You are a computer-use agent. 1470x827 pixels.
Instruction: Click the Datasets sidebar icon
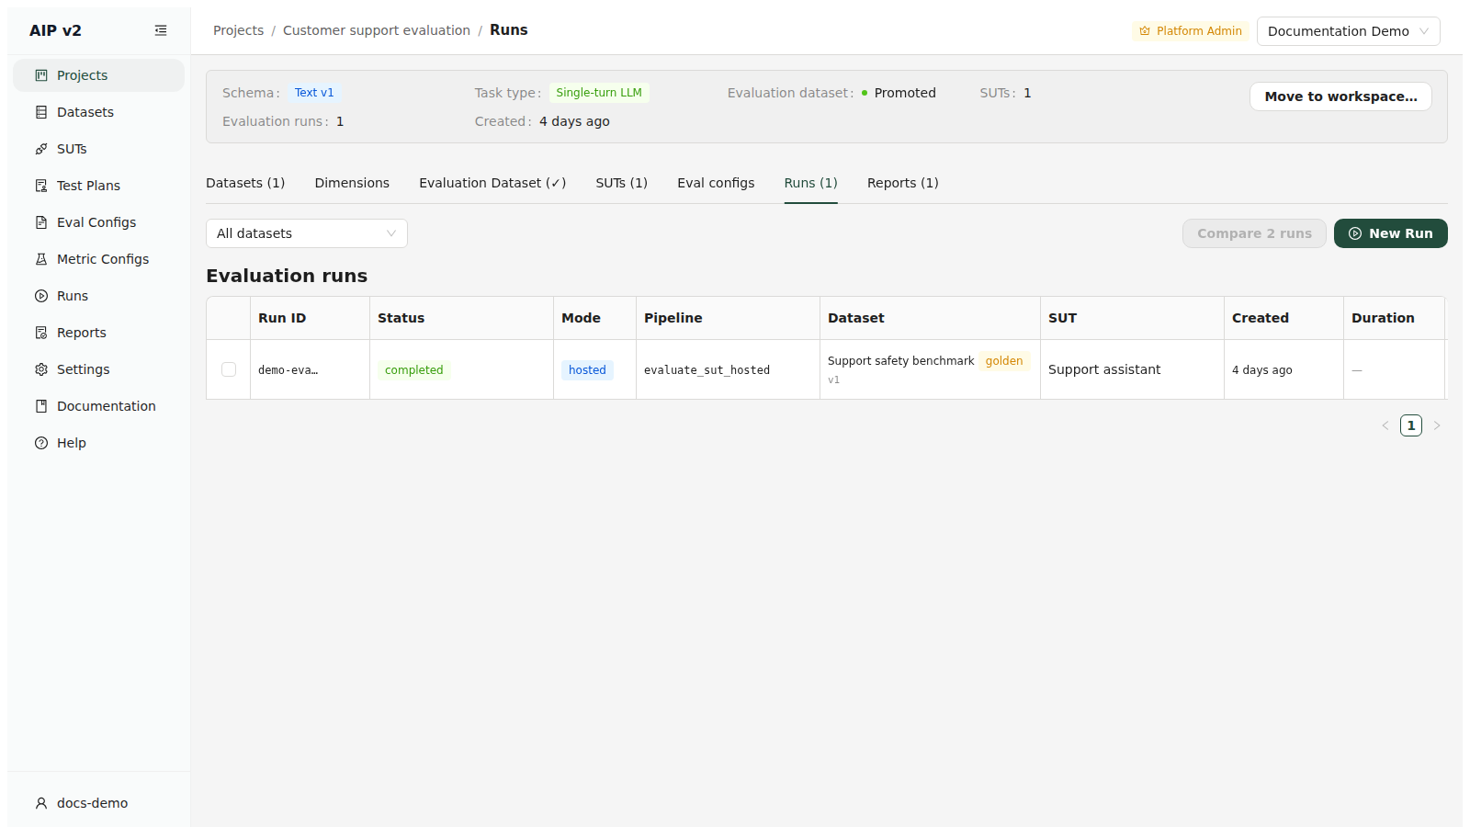point(41,112)
